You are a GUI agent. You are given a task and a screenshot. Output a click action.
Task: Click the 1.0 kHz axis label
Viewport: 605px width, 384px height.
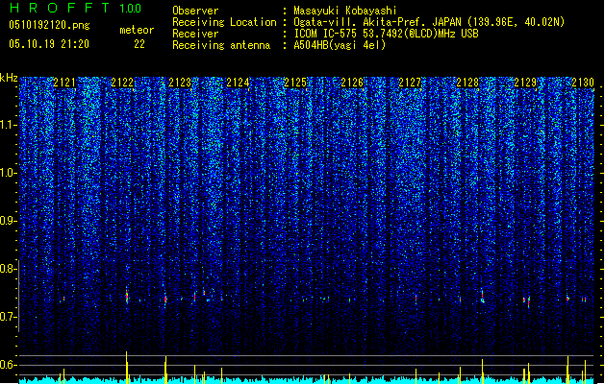click(x=9, y=173)
